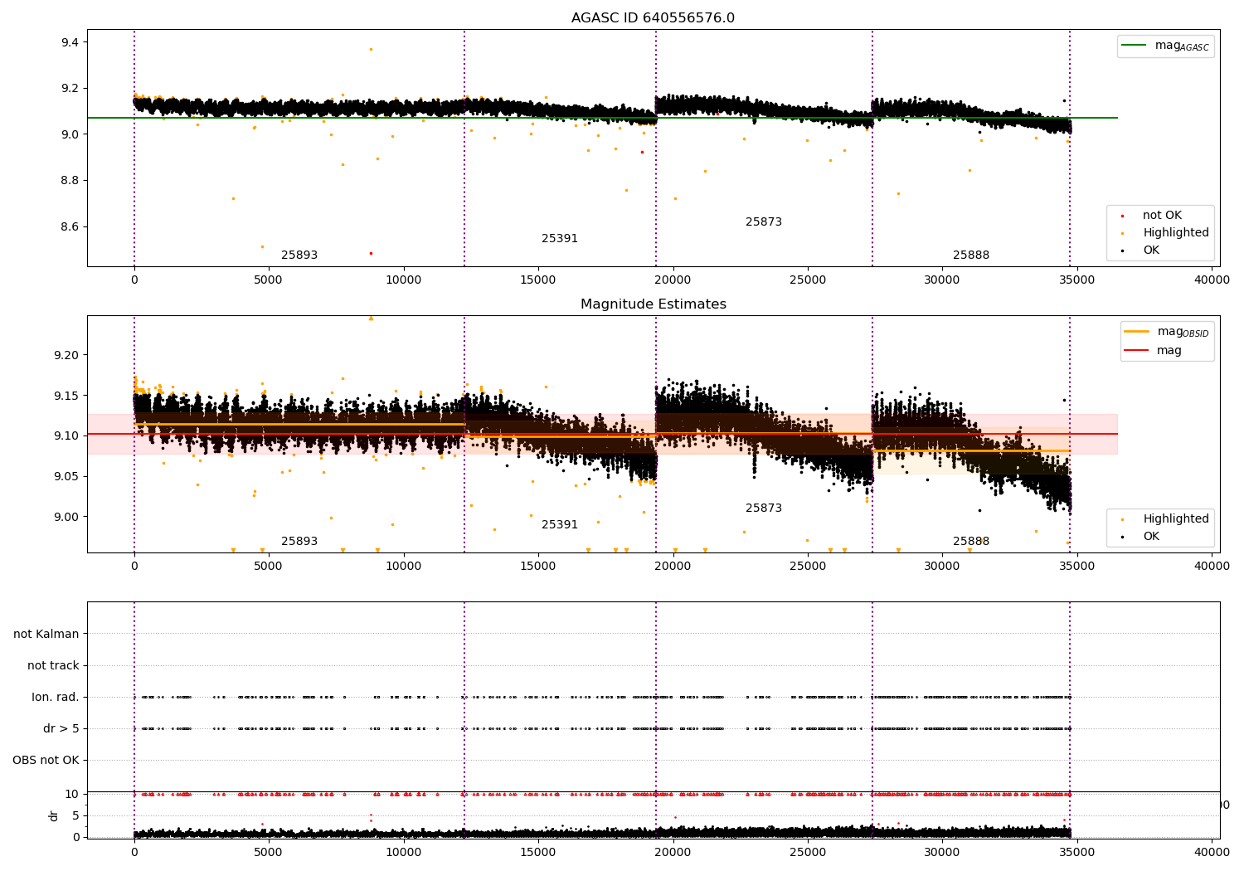
Task: Click the red 'not OK' point near 8.48 in top plot
Action: 371,253
